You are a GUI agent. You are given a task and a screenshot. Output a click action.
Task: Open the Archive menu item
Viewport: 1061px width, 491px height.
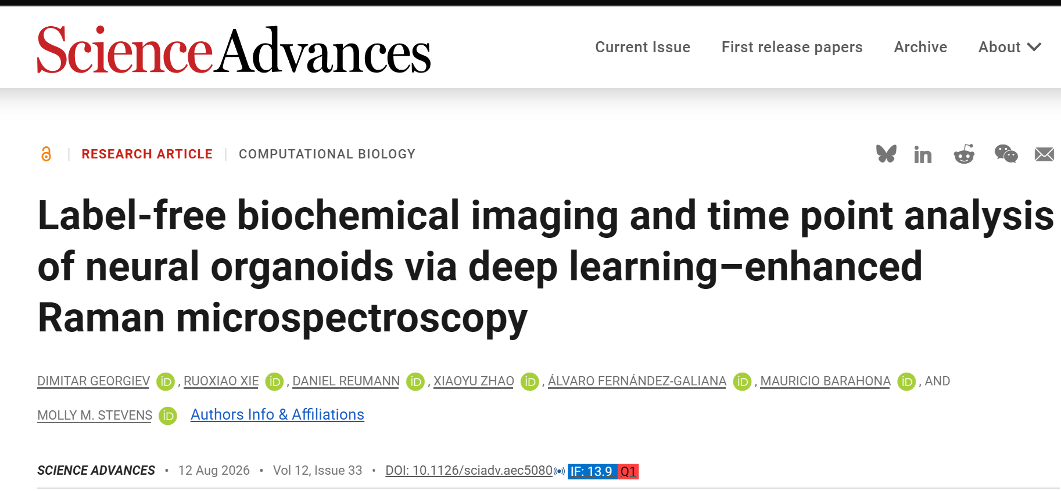(920, 47)
